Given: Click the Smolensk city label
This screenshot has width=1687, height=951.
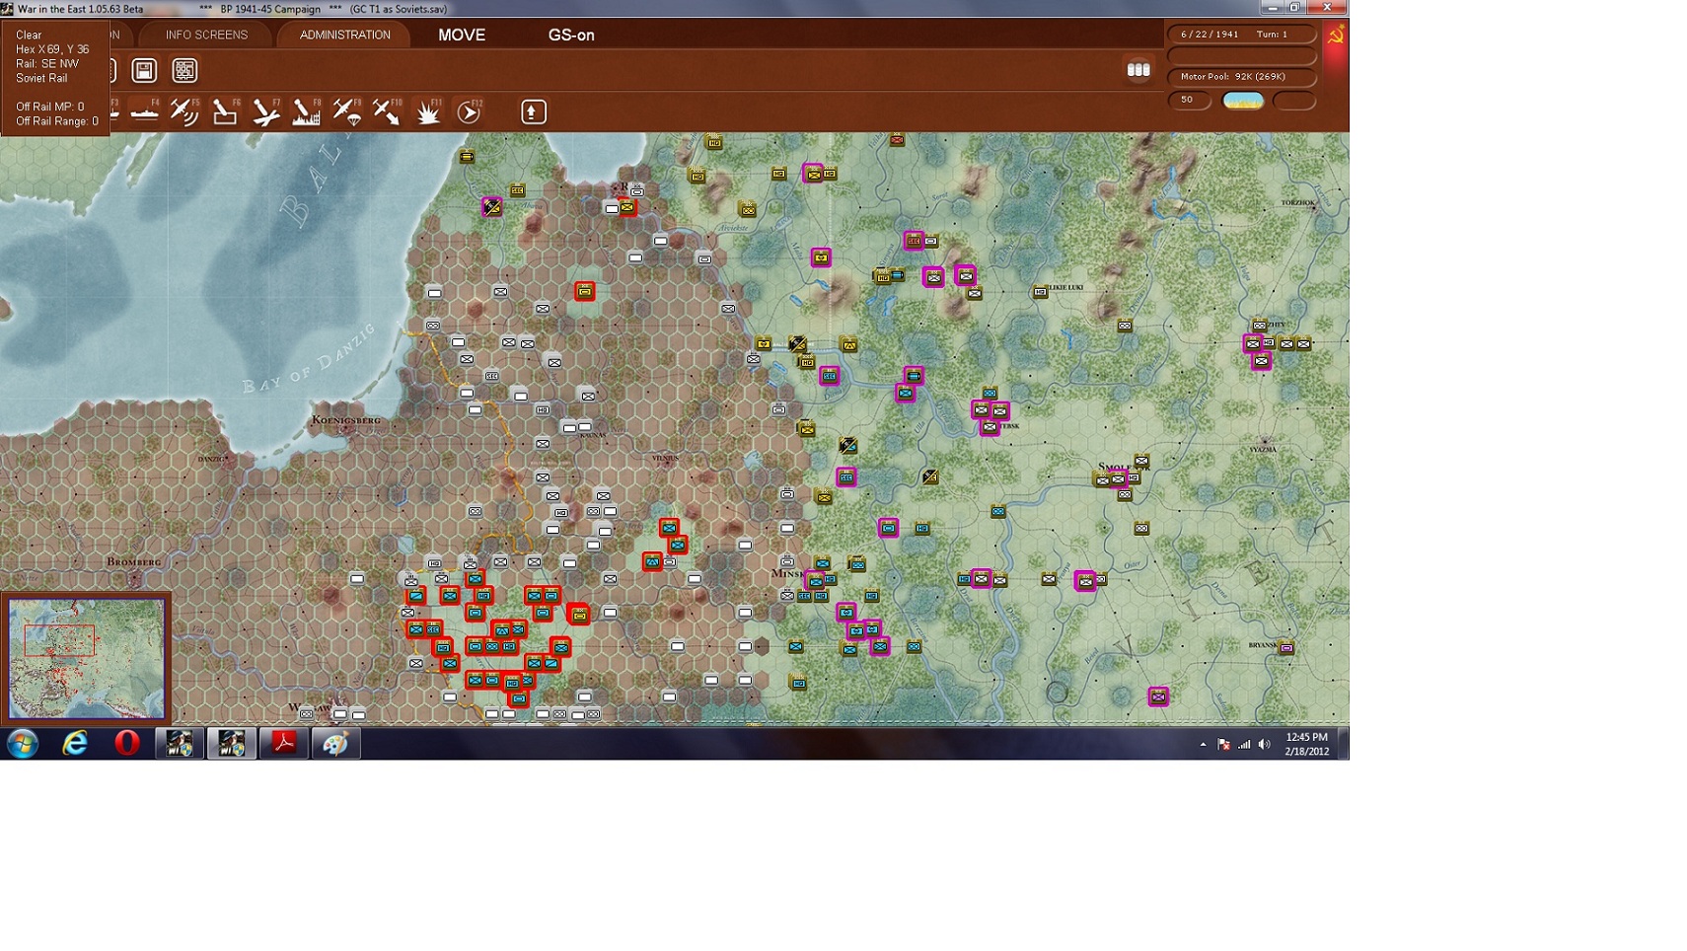Looking at the screenshot, I should pos(1124,468).
